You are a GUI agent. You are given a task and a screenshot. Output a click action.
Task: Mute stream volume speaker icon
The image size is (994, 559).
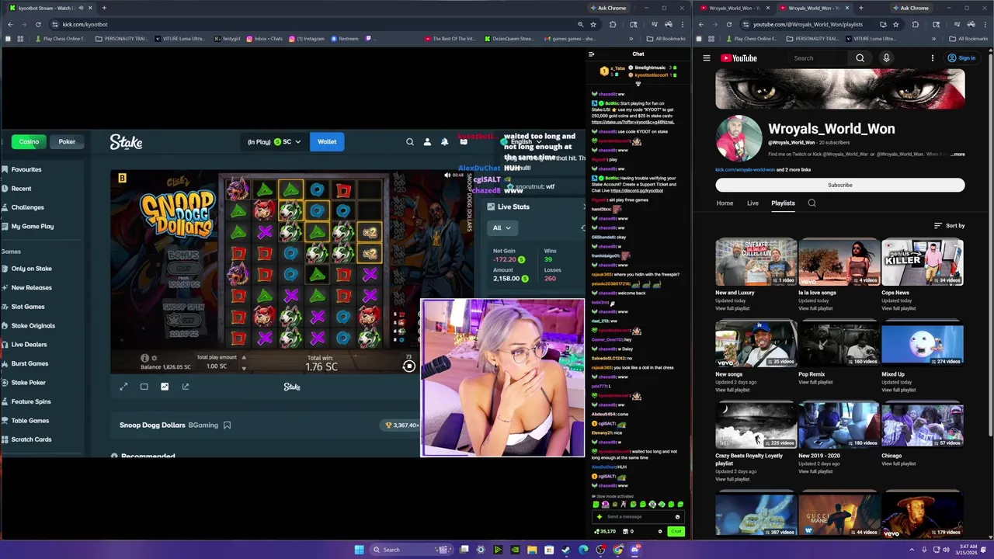(x=447, y=175)
